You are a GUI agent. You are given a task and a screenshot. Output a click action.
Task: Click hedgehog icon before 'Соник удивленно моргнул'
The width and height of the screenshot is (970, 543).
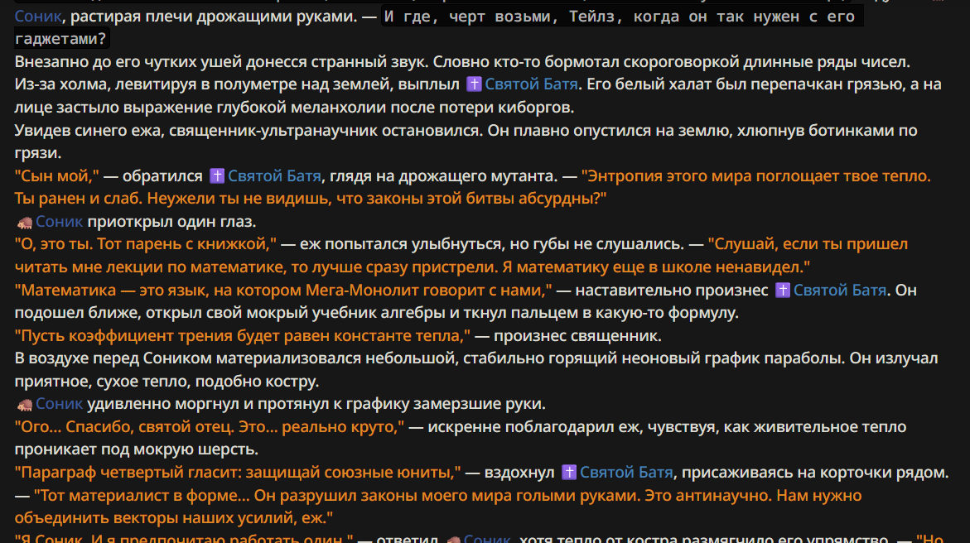click(25, 405)
